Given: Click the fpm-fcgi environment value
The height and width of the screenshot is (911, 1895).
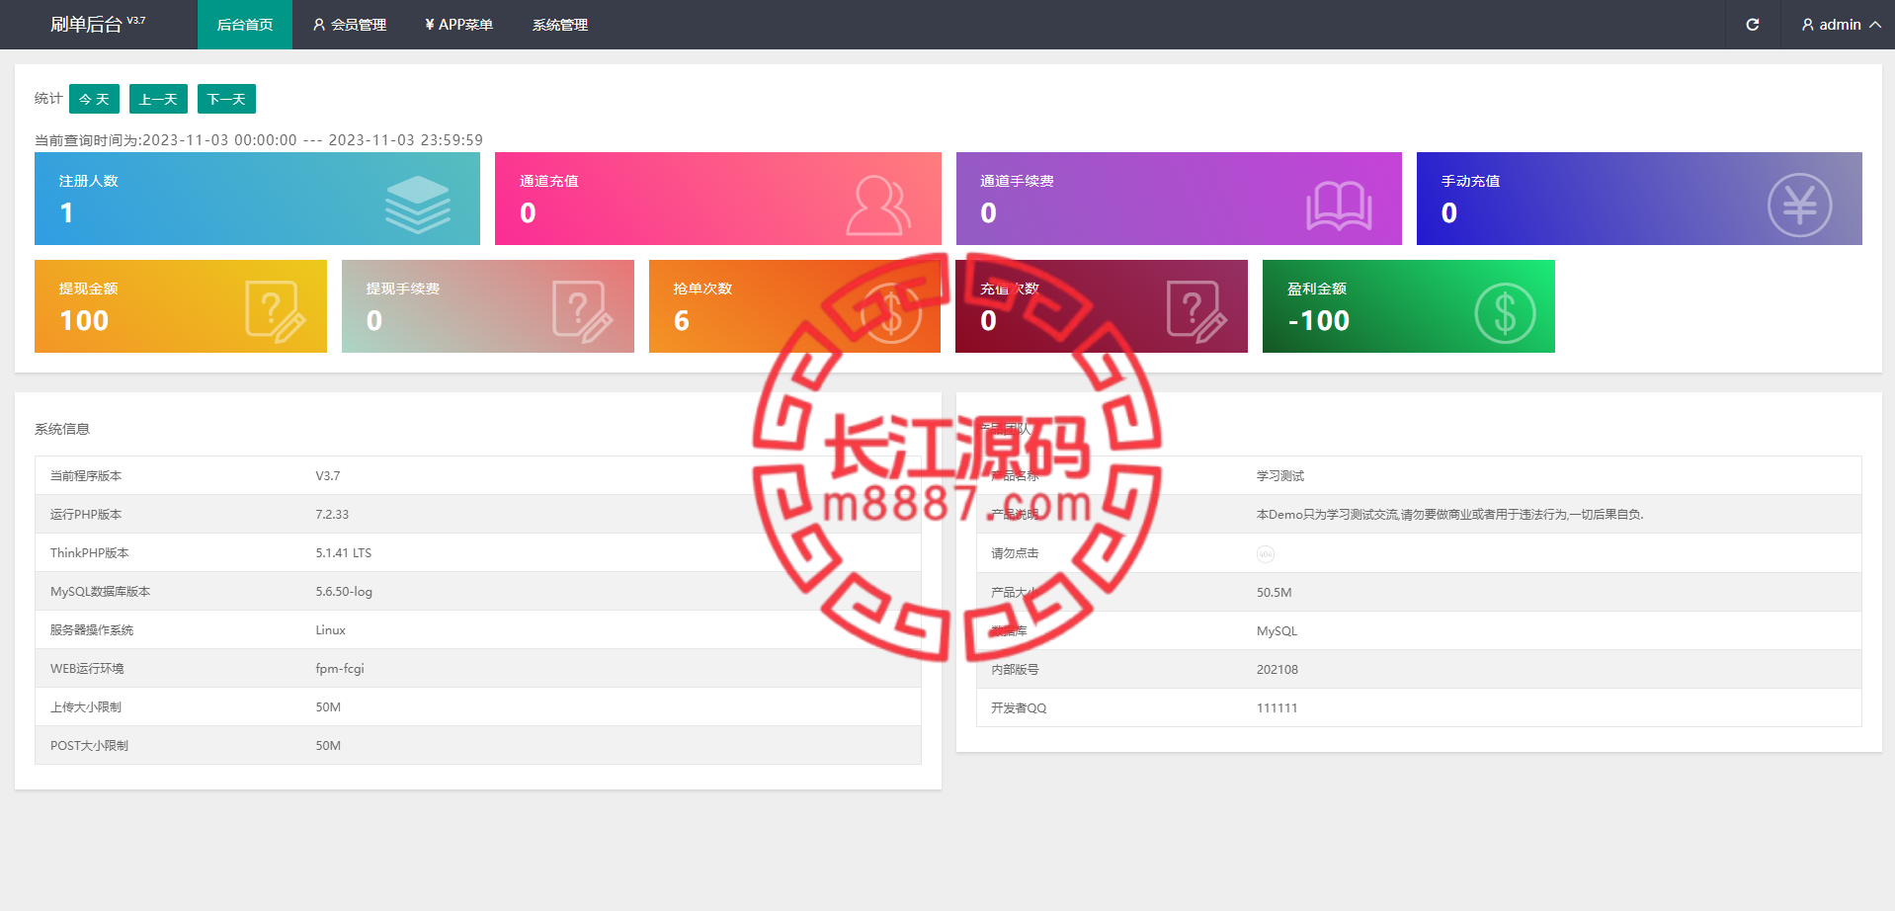Looking at the screenshot, I should point(340,669).
